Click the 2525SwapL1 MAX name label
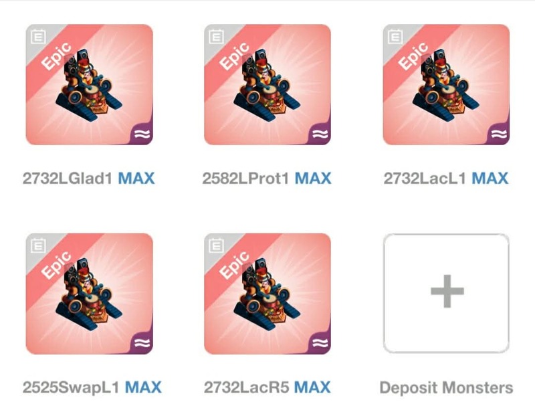 tap(92, 388)
